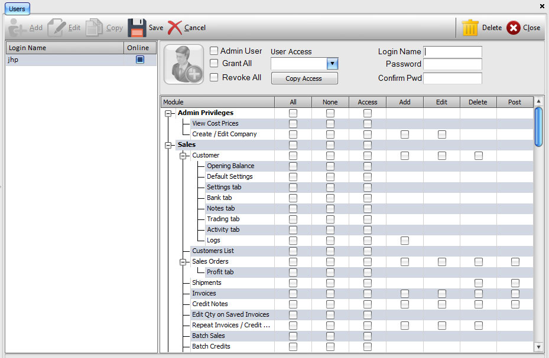The height and width of the screenshot is (358, 549).
Task: Collapse the Sales Orders tree node
Action: click(183, 262)
